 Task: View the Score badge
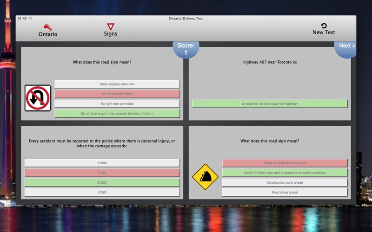pos(186,50)
